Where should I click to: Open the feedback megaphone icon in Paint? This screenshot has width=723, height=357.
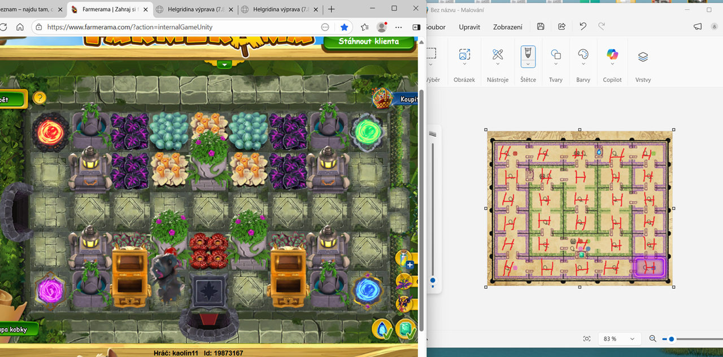[x=698, y=27]
